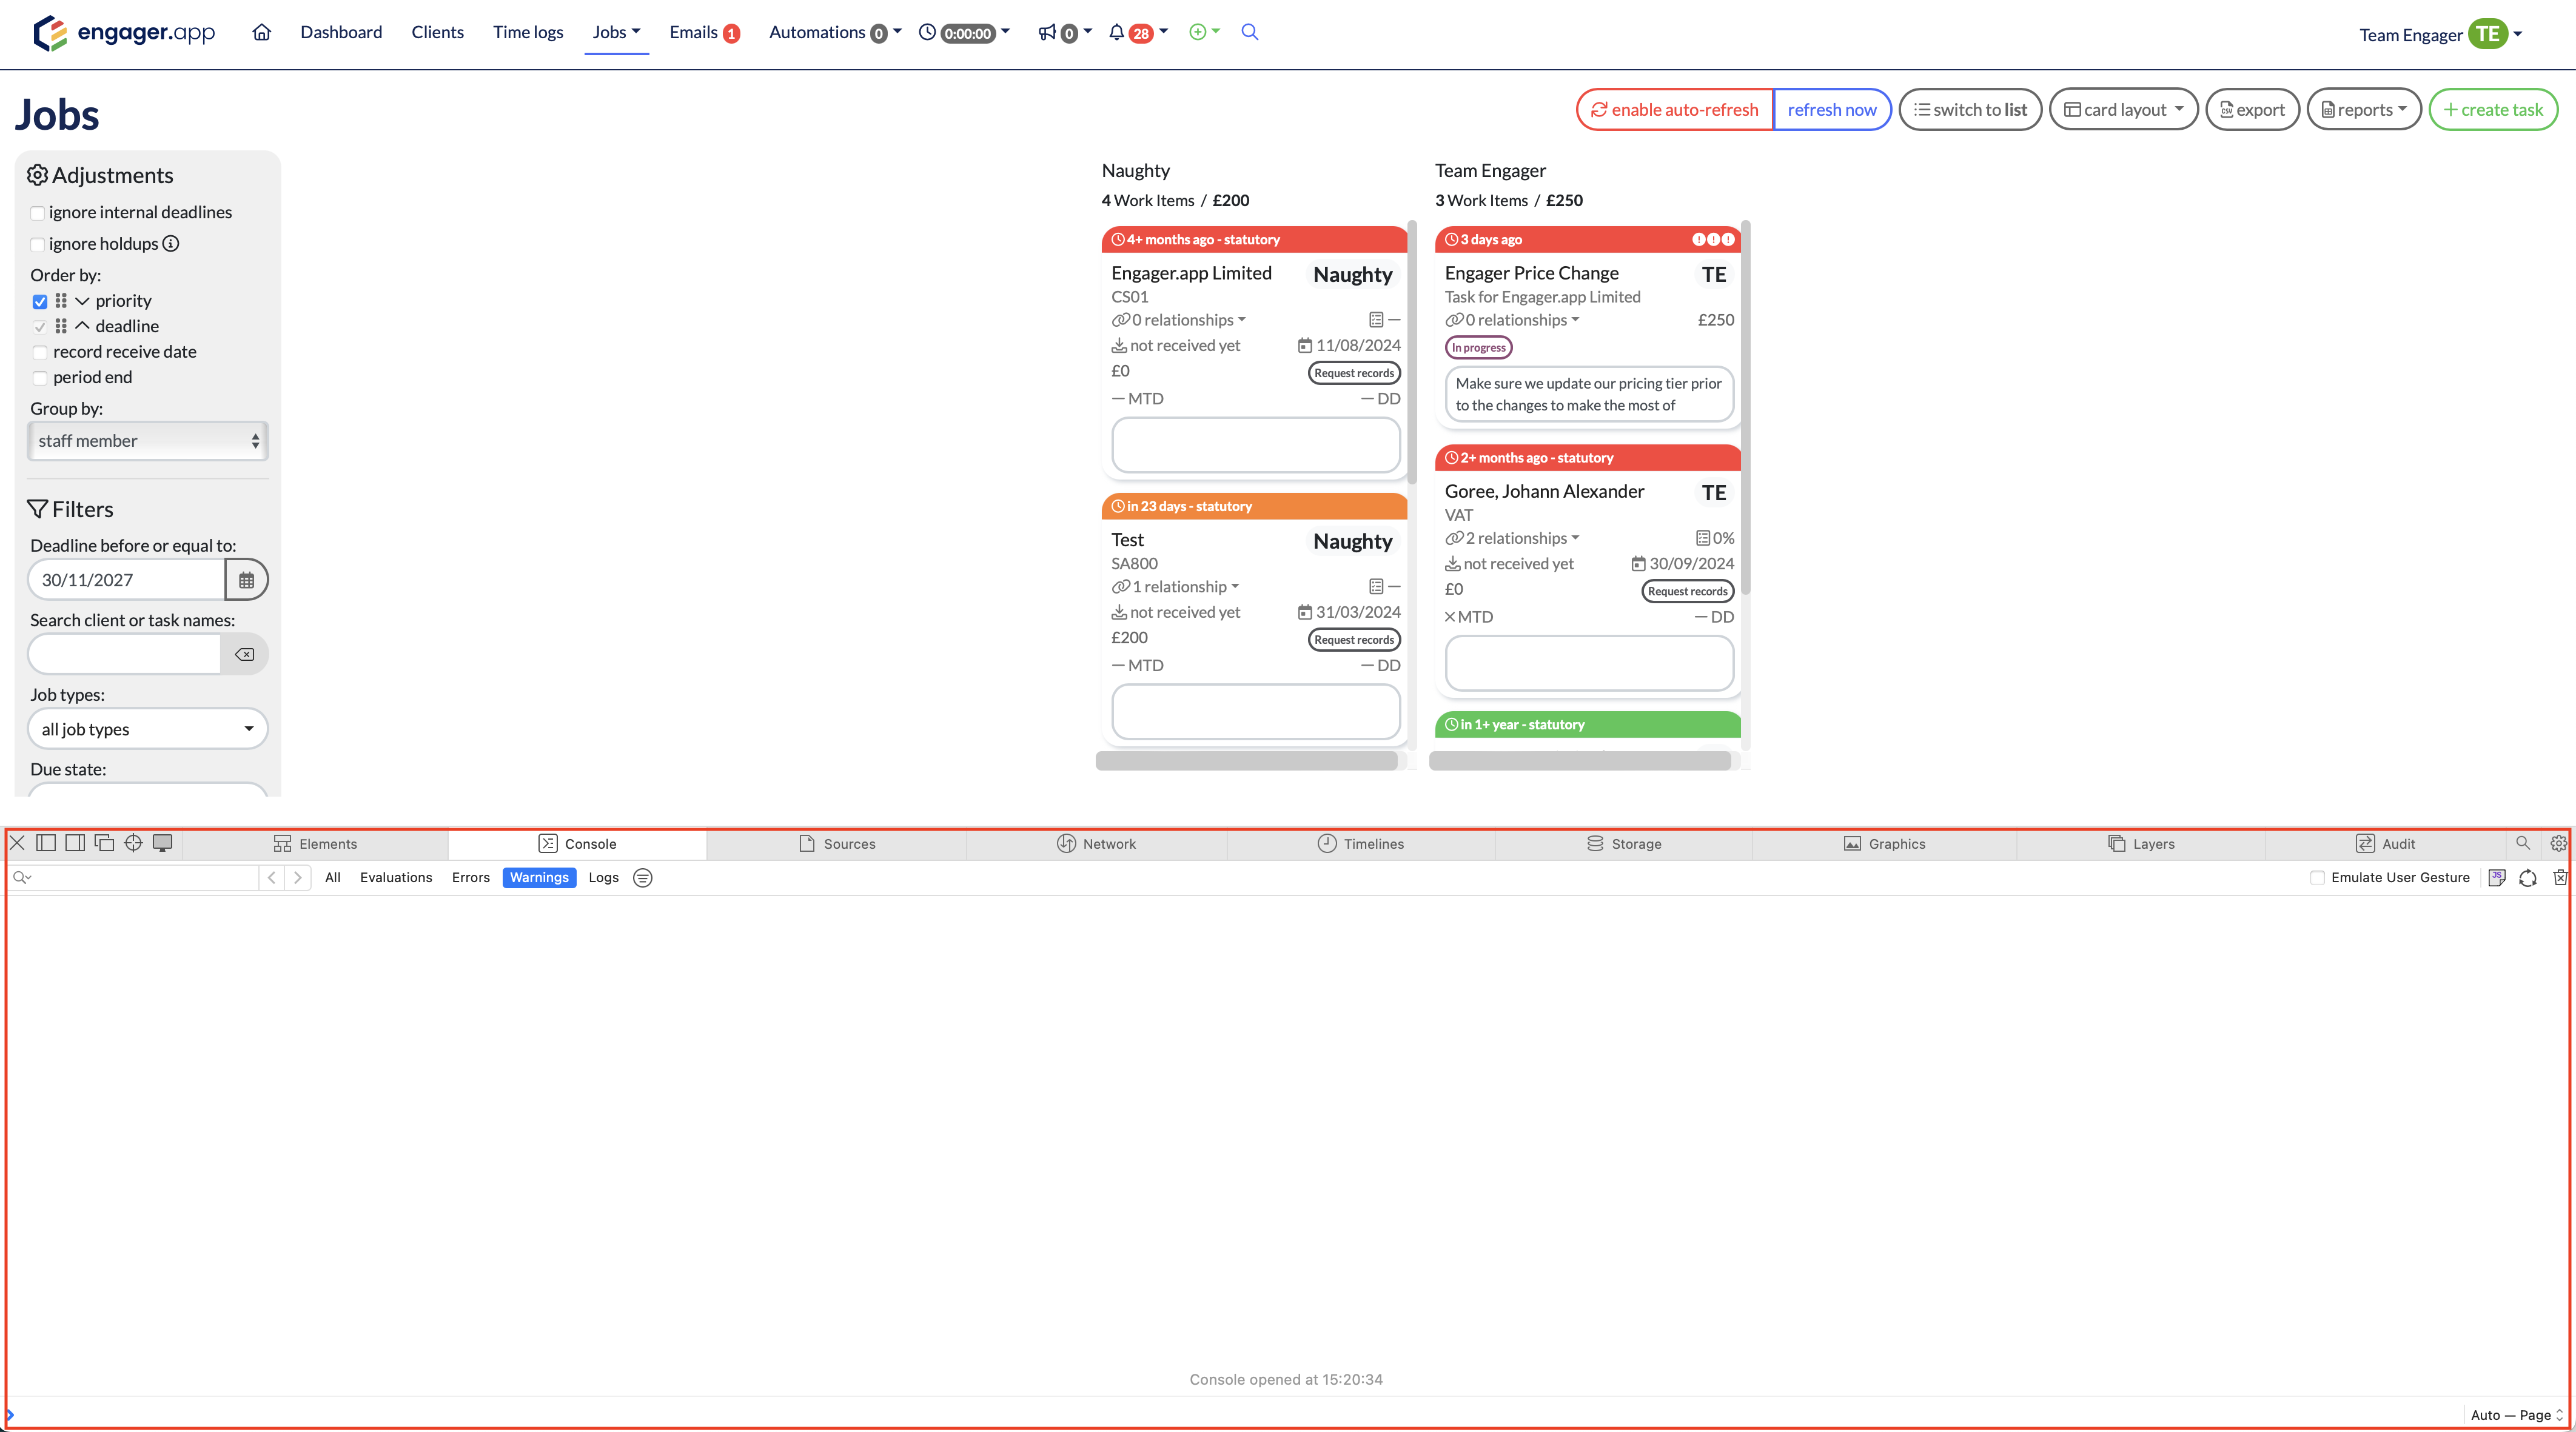Open the reports dropdown
The image size is (2576, 1432).
coord(2364,109)
